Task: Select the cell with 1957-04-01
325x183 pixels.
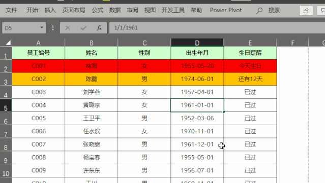Action: pos(197,92)
